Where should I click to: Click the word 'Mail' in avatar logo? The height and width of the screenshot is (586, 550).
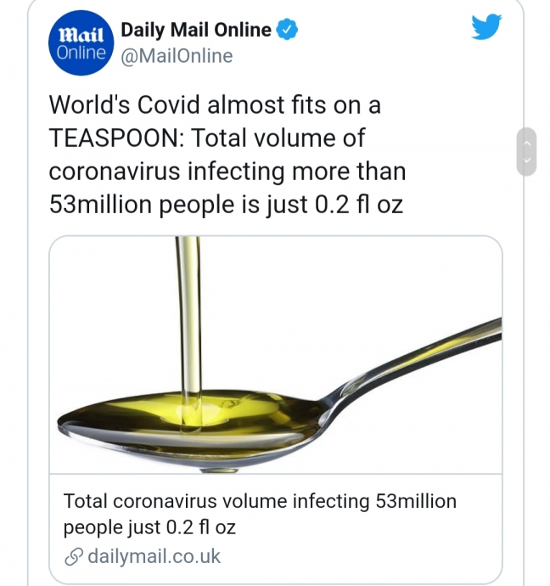pyautogui.click(x=81, y=35)
